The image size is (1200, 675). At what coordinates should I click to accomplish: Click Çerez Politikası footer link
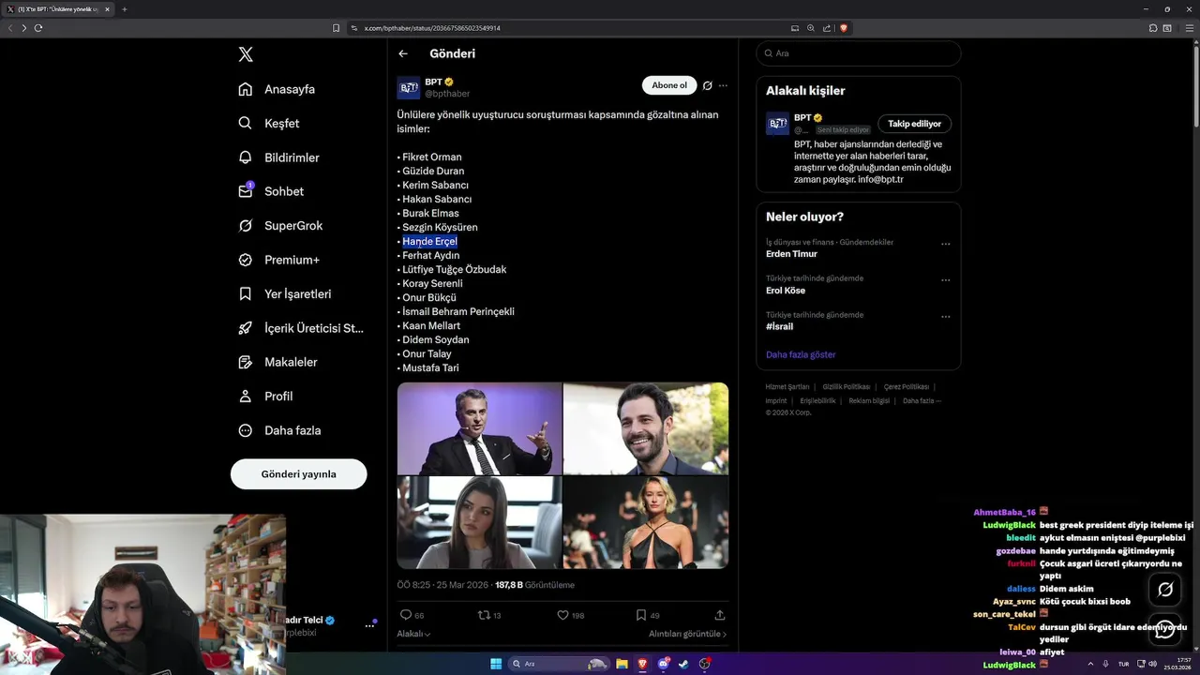[x=906, y=386]
